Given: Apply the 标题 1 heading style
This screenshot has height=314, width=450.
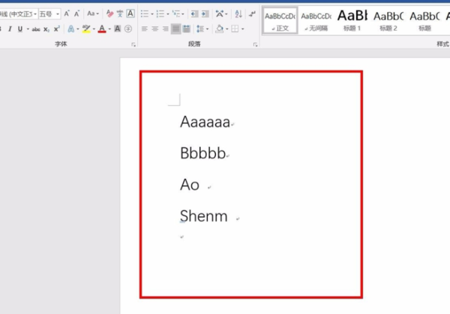Looking at the screenshot, I should pyautogui.click(x=352, y=21).
